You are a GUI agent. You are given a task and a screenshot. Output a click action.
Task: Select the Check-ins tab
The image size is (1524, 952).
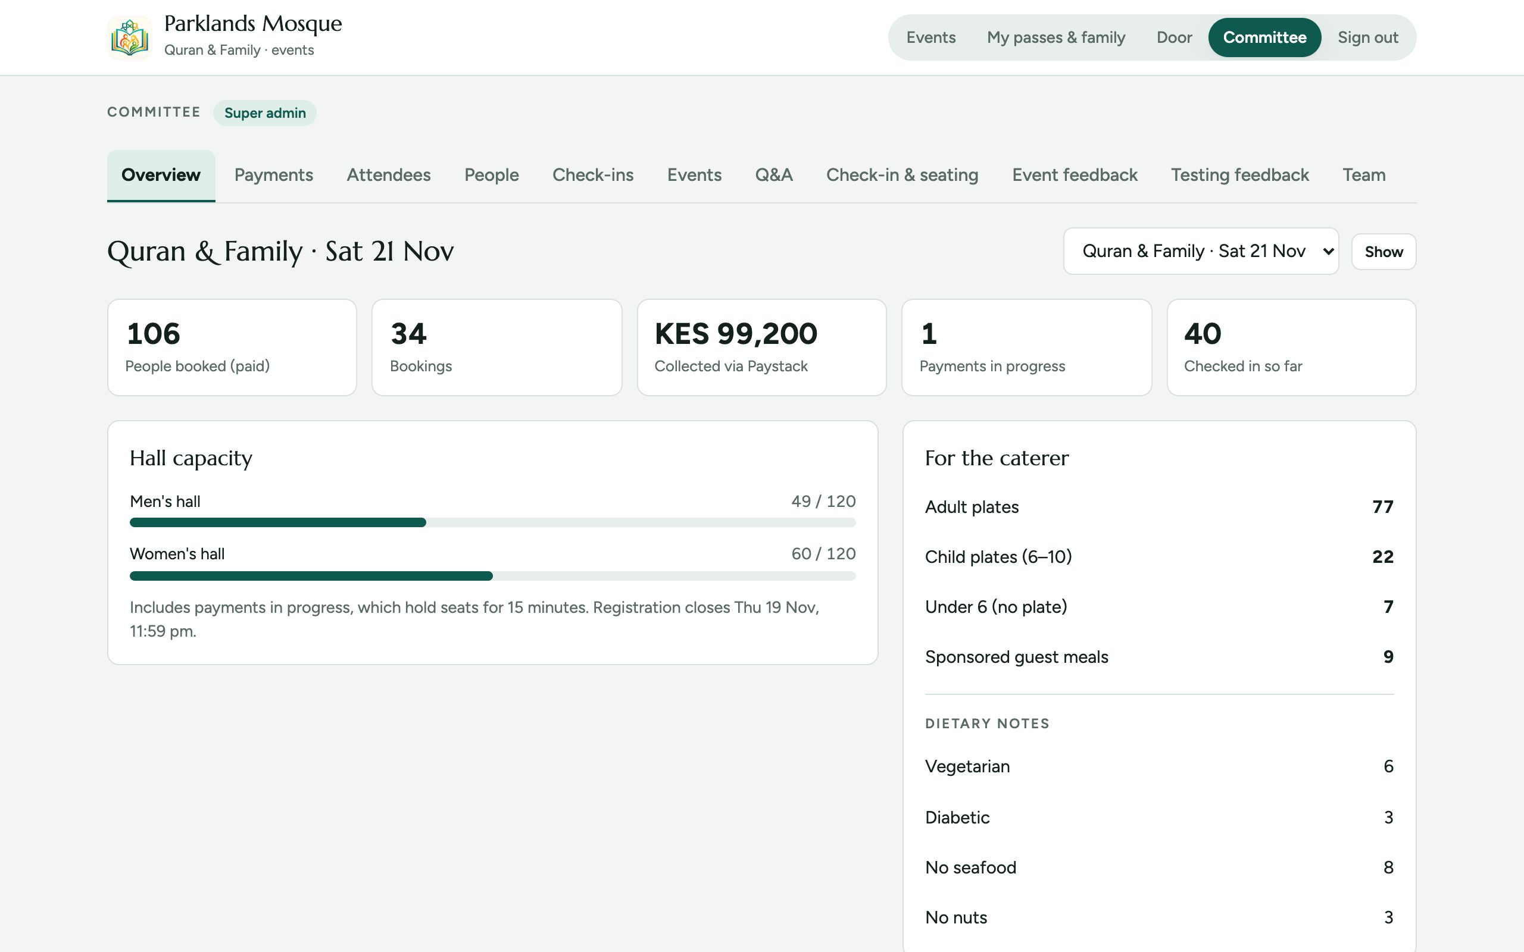tap(592, 175)
